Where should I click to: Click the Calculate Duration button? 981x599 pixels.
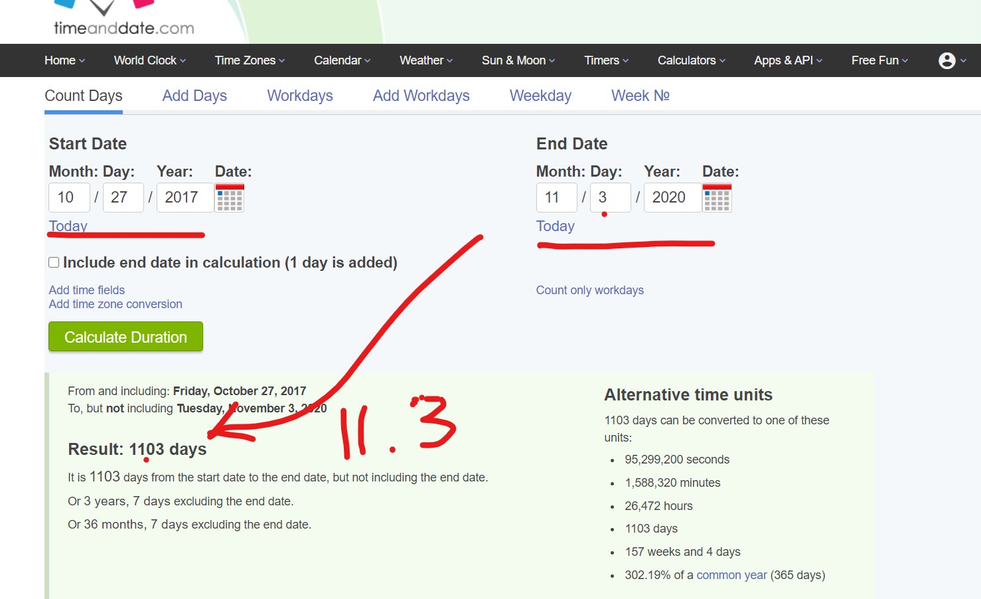[125, 337]
